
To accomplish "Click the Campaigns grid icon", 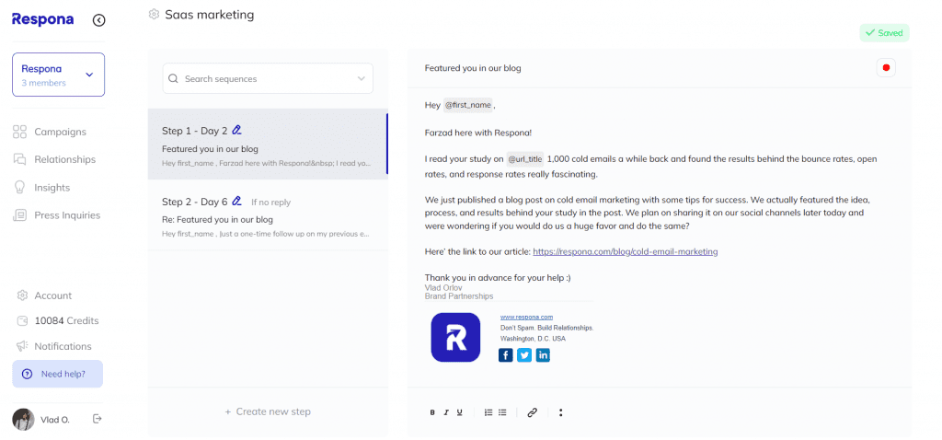I will (20, 132).
